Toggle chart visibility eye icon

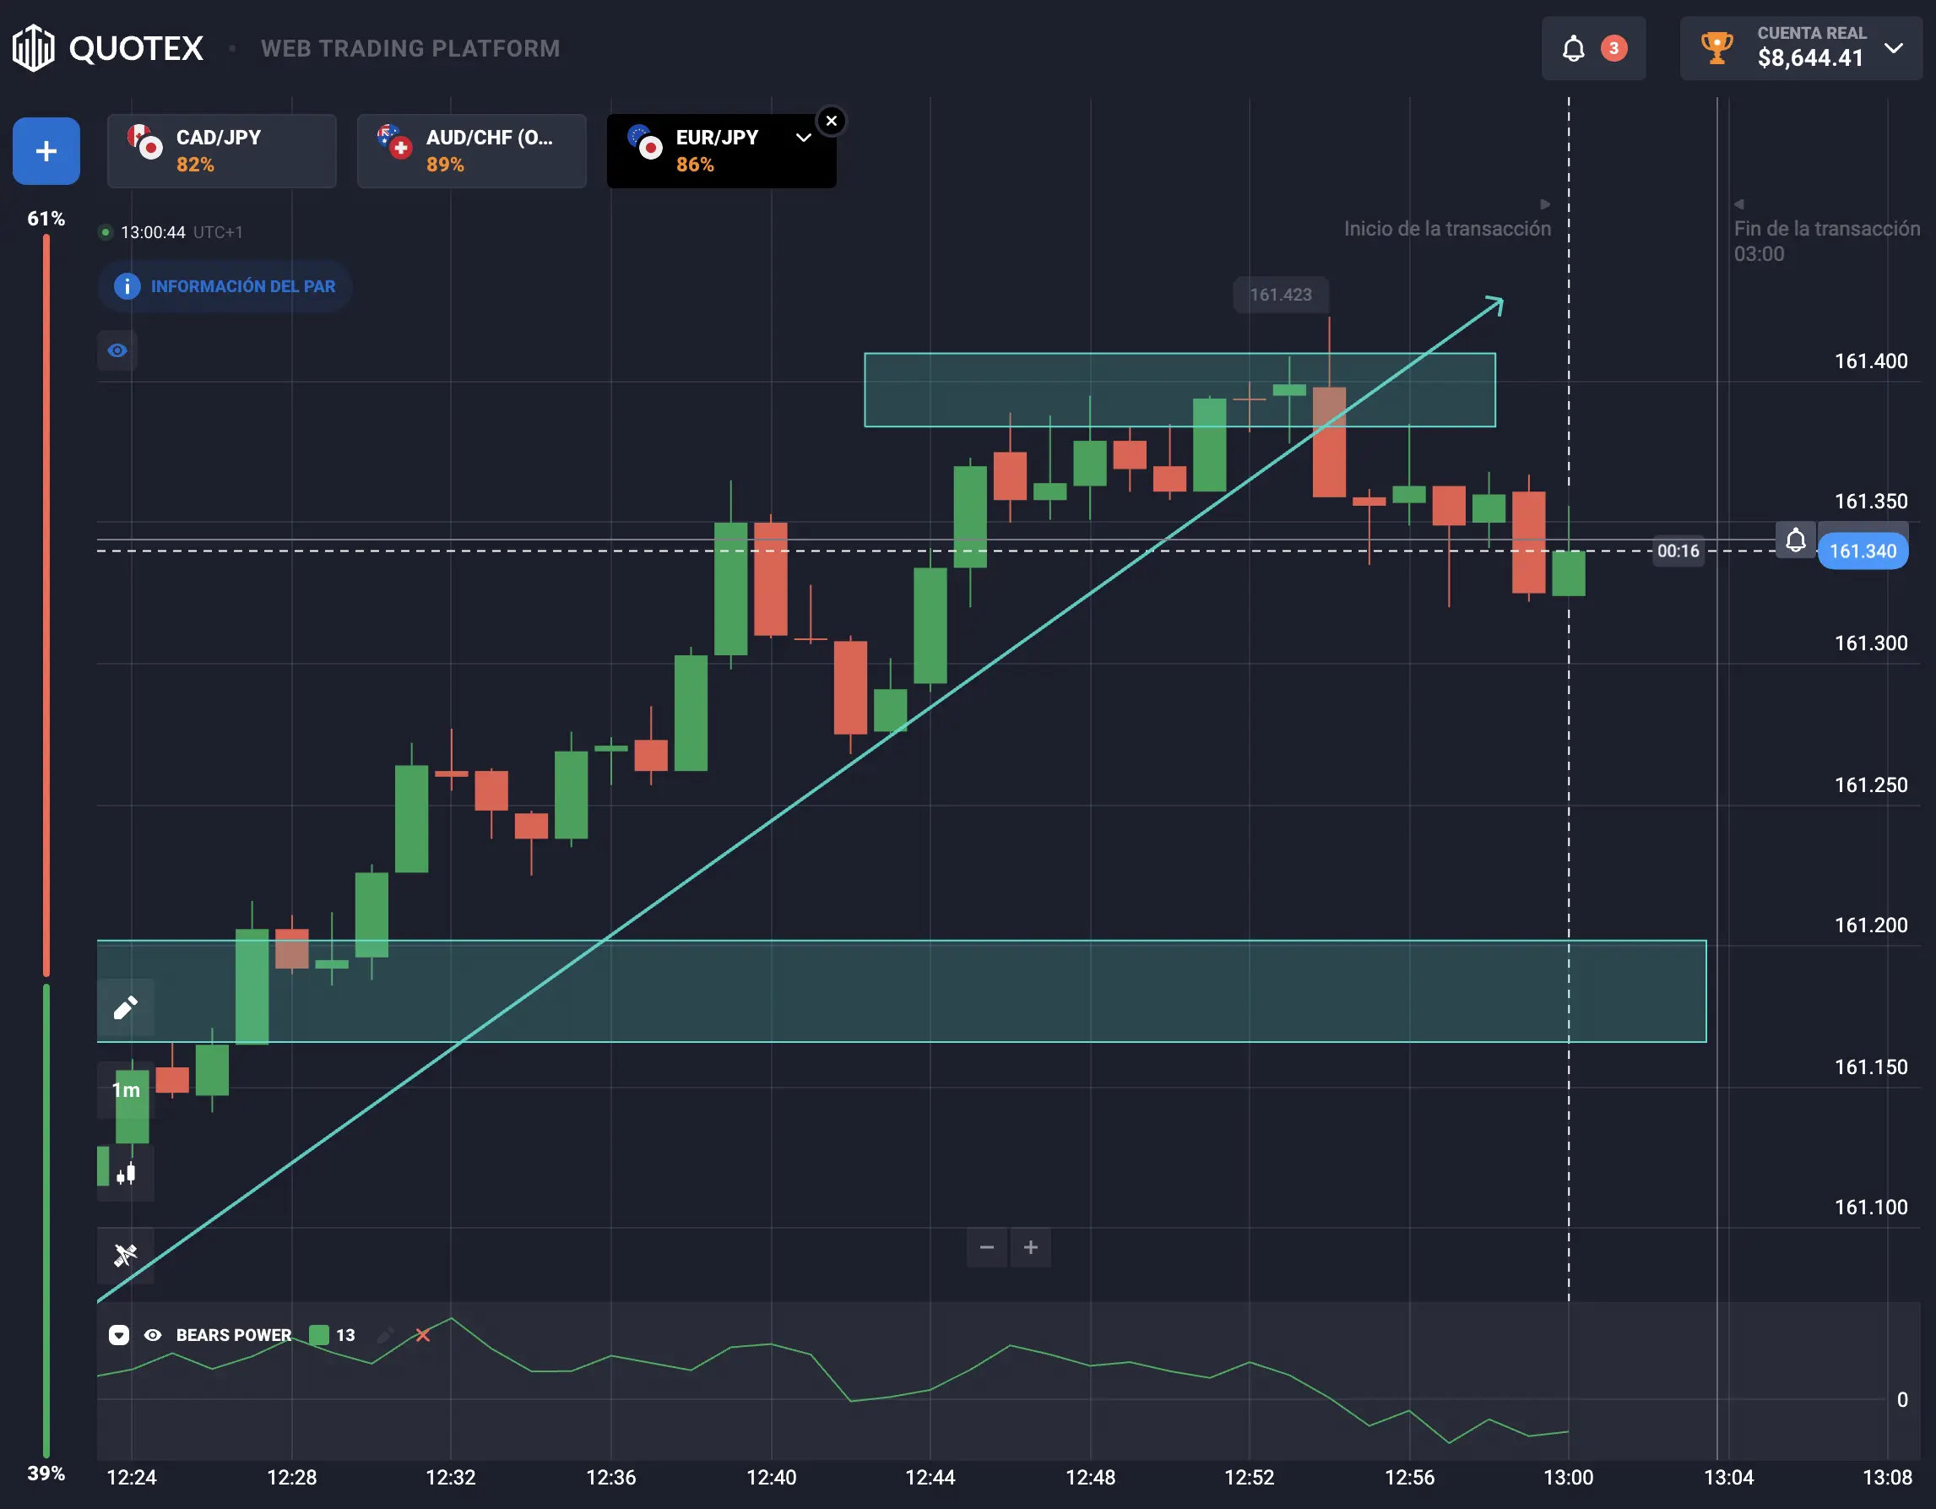pyautogui.click(x=117, y=350)
